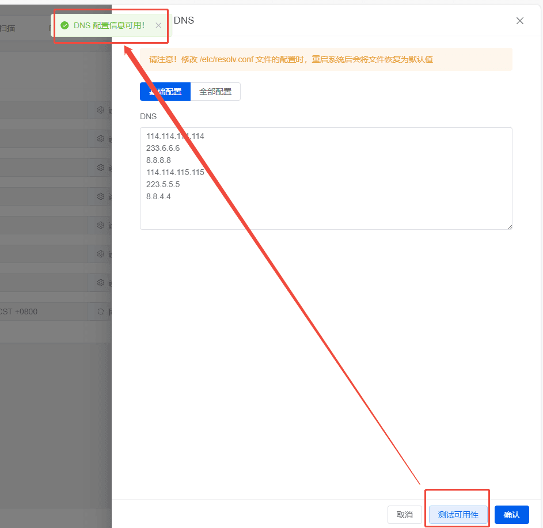Click the third gear icon from top
This screenshot has width=543, height=528.
(x=101, y=168)
